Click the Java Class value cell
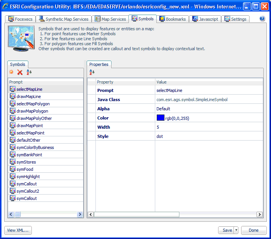 209,100
